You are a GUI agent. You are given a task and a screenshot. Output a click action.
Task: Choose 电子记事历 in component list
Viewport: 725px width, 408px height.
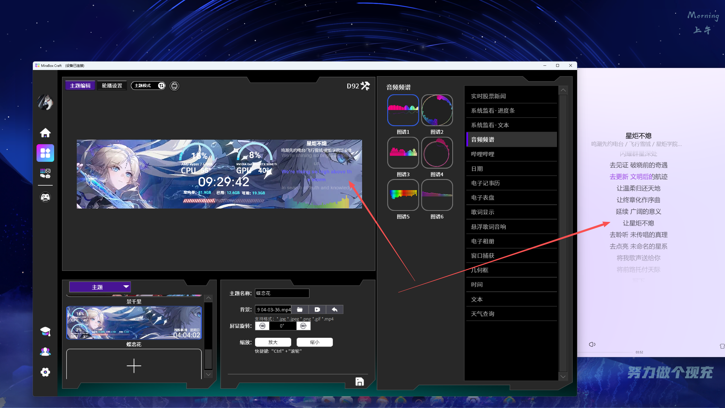point(511,183)
